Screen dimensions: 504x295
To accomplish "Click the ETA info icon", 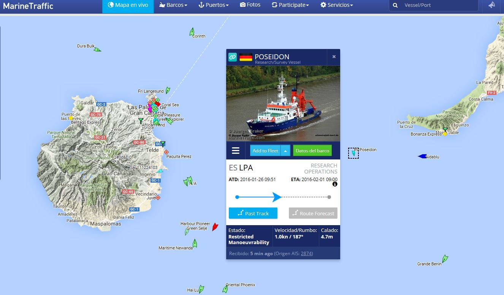I will point(335,184).
